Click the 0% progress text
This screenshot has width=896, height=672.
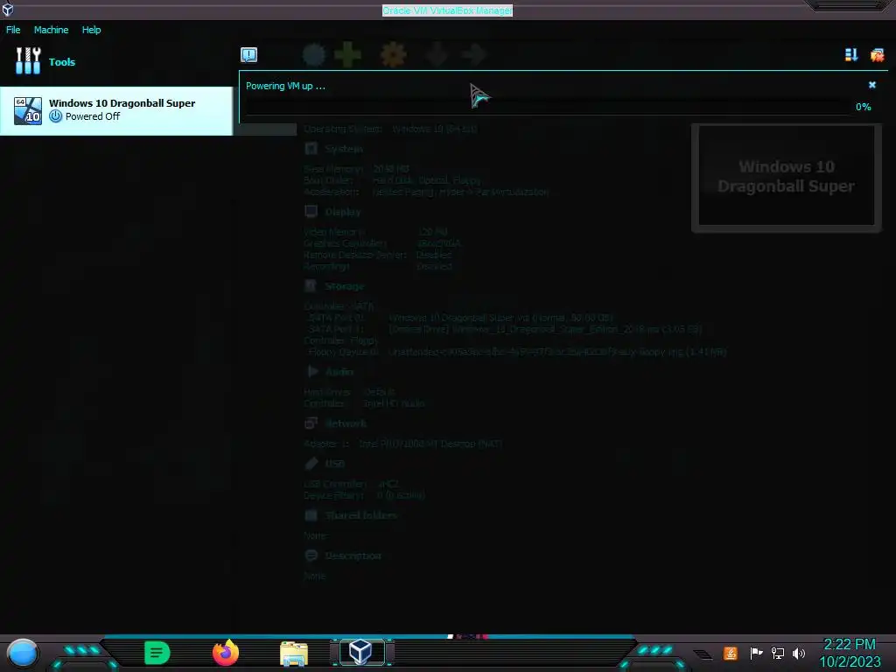pos(864,107)
